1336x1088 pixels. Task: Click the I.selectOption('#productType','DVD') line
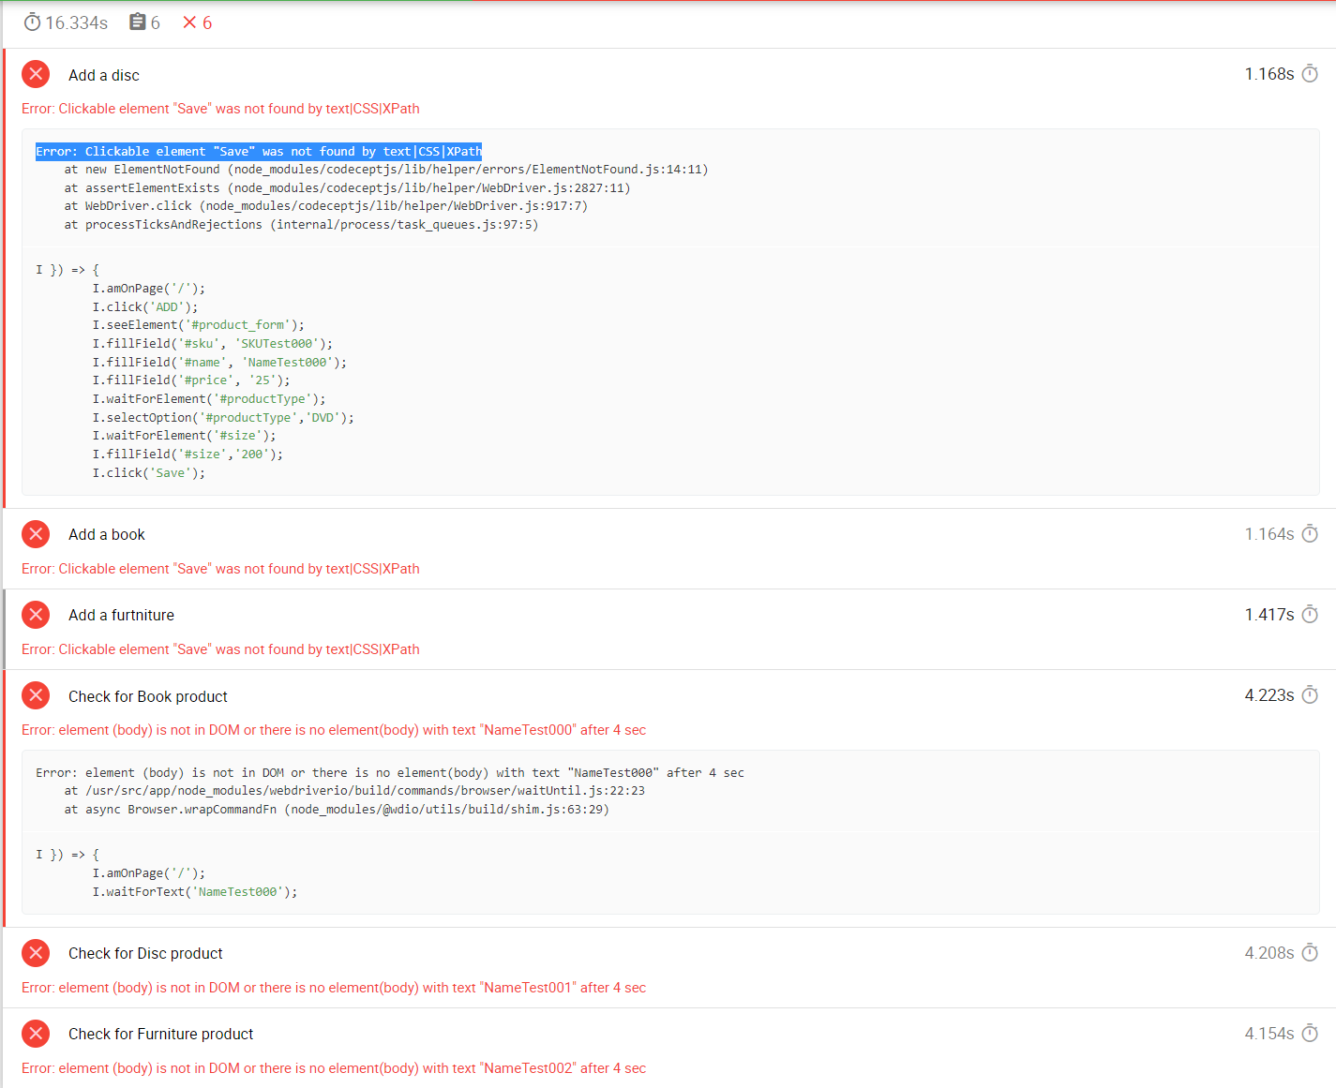(x=223, y=417)
